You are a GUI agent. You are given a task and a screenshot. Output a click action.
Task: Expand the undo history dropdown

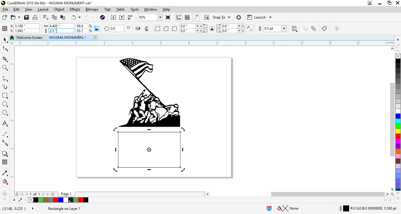pyautogui.click(x=80, y=17)
